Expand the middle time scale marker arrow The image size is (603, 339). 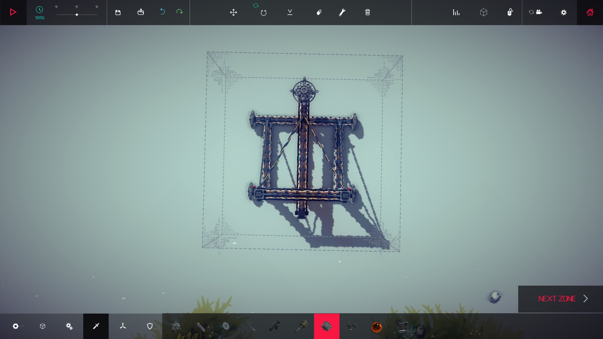[77, 7]
